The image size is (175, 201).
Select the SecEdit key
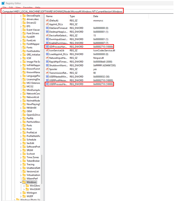pyautogui.click(x=30, y=143)
